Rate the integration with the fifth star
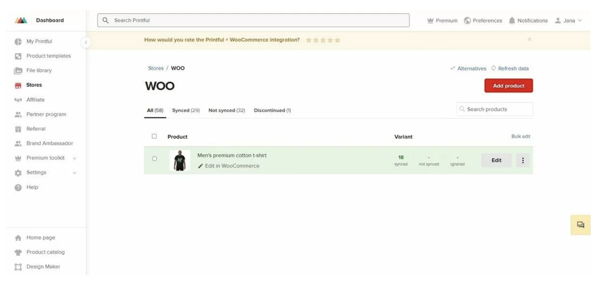612x282 pixels. coord(337,40)
